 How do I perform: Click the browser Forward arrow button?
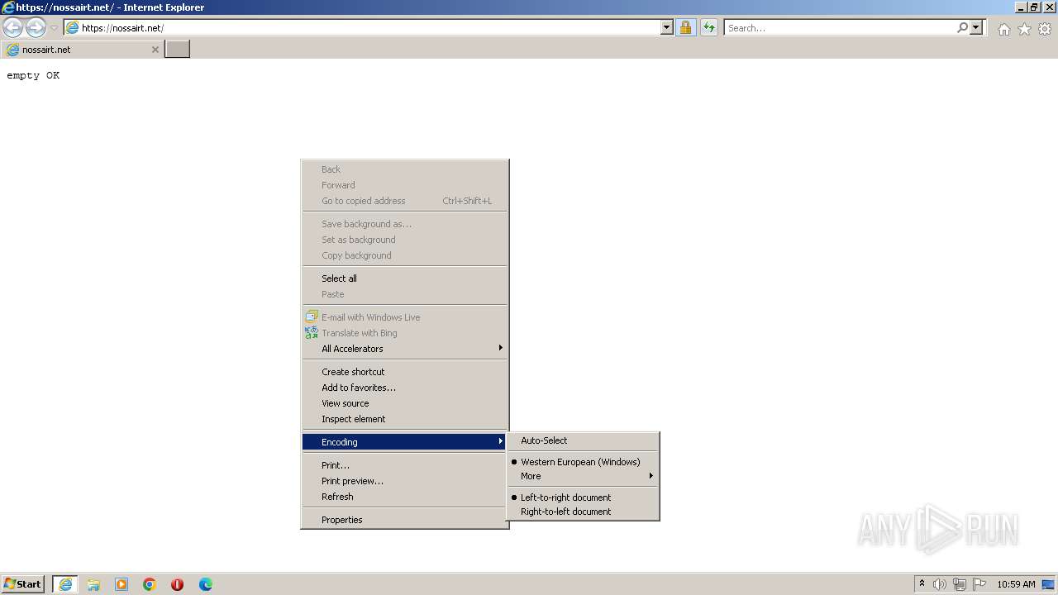tap(36, 27)
